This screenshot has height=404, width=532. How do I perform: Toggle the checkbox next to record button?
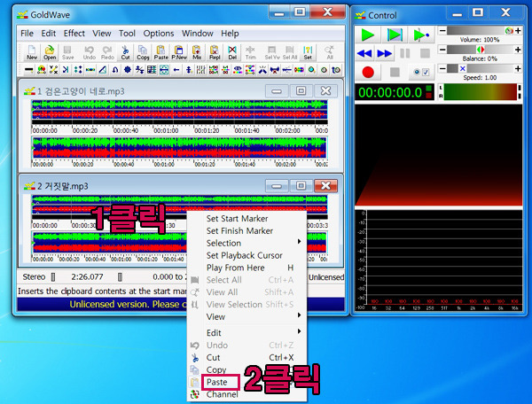coord(426,72)
